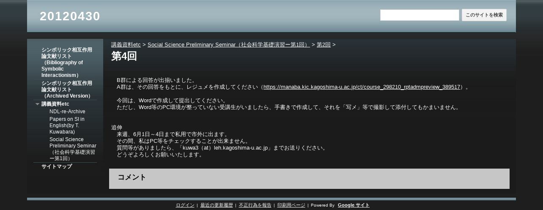Click the line どうぞよろしくお願いいたします。
Image resolution: width=543 pixels, height=210 pixels.
(161, 155)
